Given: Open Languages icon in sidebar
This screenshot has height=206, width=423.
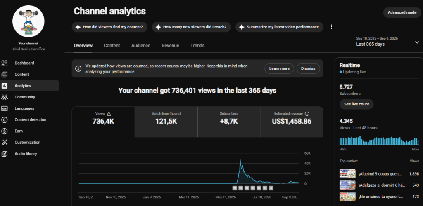Looking at the screenshot, I should click(x=5, y=108).
